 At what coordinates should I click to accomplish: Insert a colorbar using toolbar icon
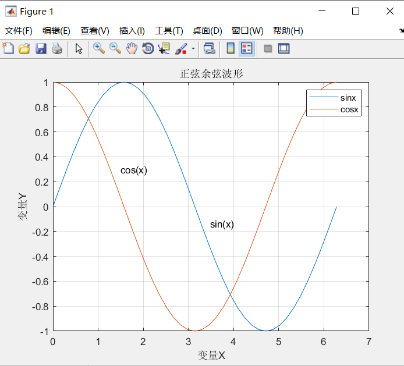[x=231, y=48]
